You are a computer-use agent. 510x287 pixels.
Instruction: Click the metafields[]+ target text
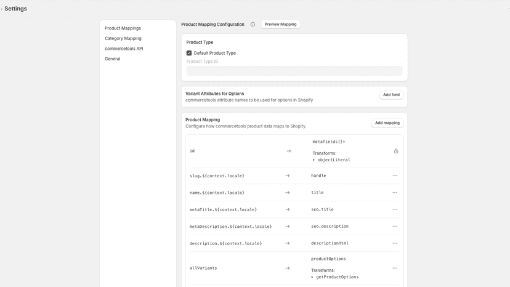[x=329, y=142]
